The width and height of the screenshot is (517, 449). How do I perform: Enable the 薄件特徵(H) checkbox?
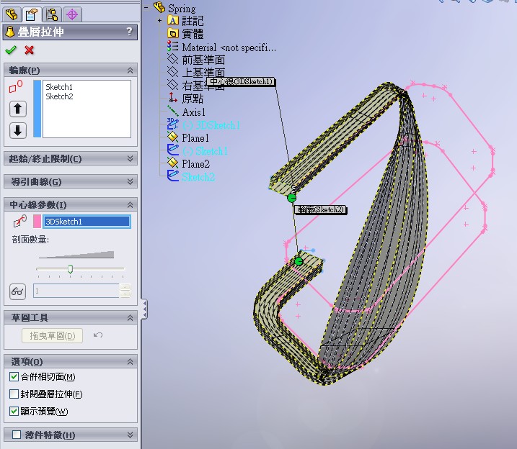tap(17, 435)
